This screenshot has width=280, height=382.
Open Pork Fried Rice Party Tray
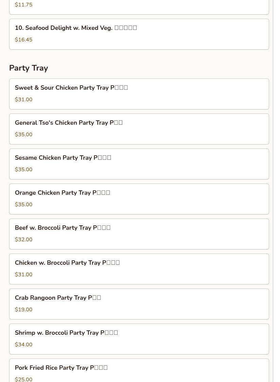[61, 368]
